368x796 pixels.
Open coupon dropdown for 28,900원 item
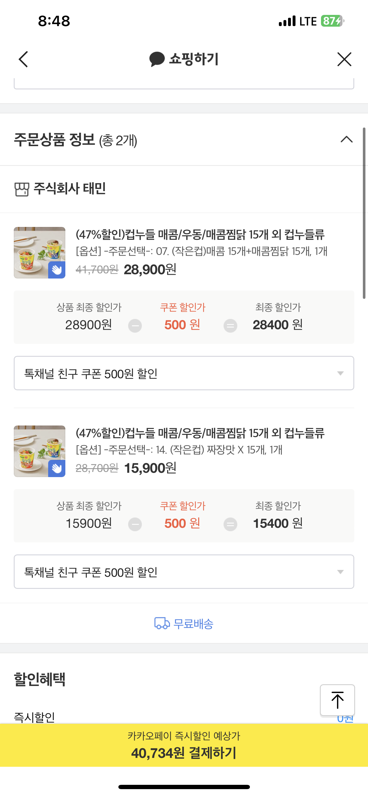tap(184, 373)
